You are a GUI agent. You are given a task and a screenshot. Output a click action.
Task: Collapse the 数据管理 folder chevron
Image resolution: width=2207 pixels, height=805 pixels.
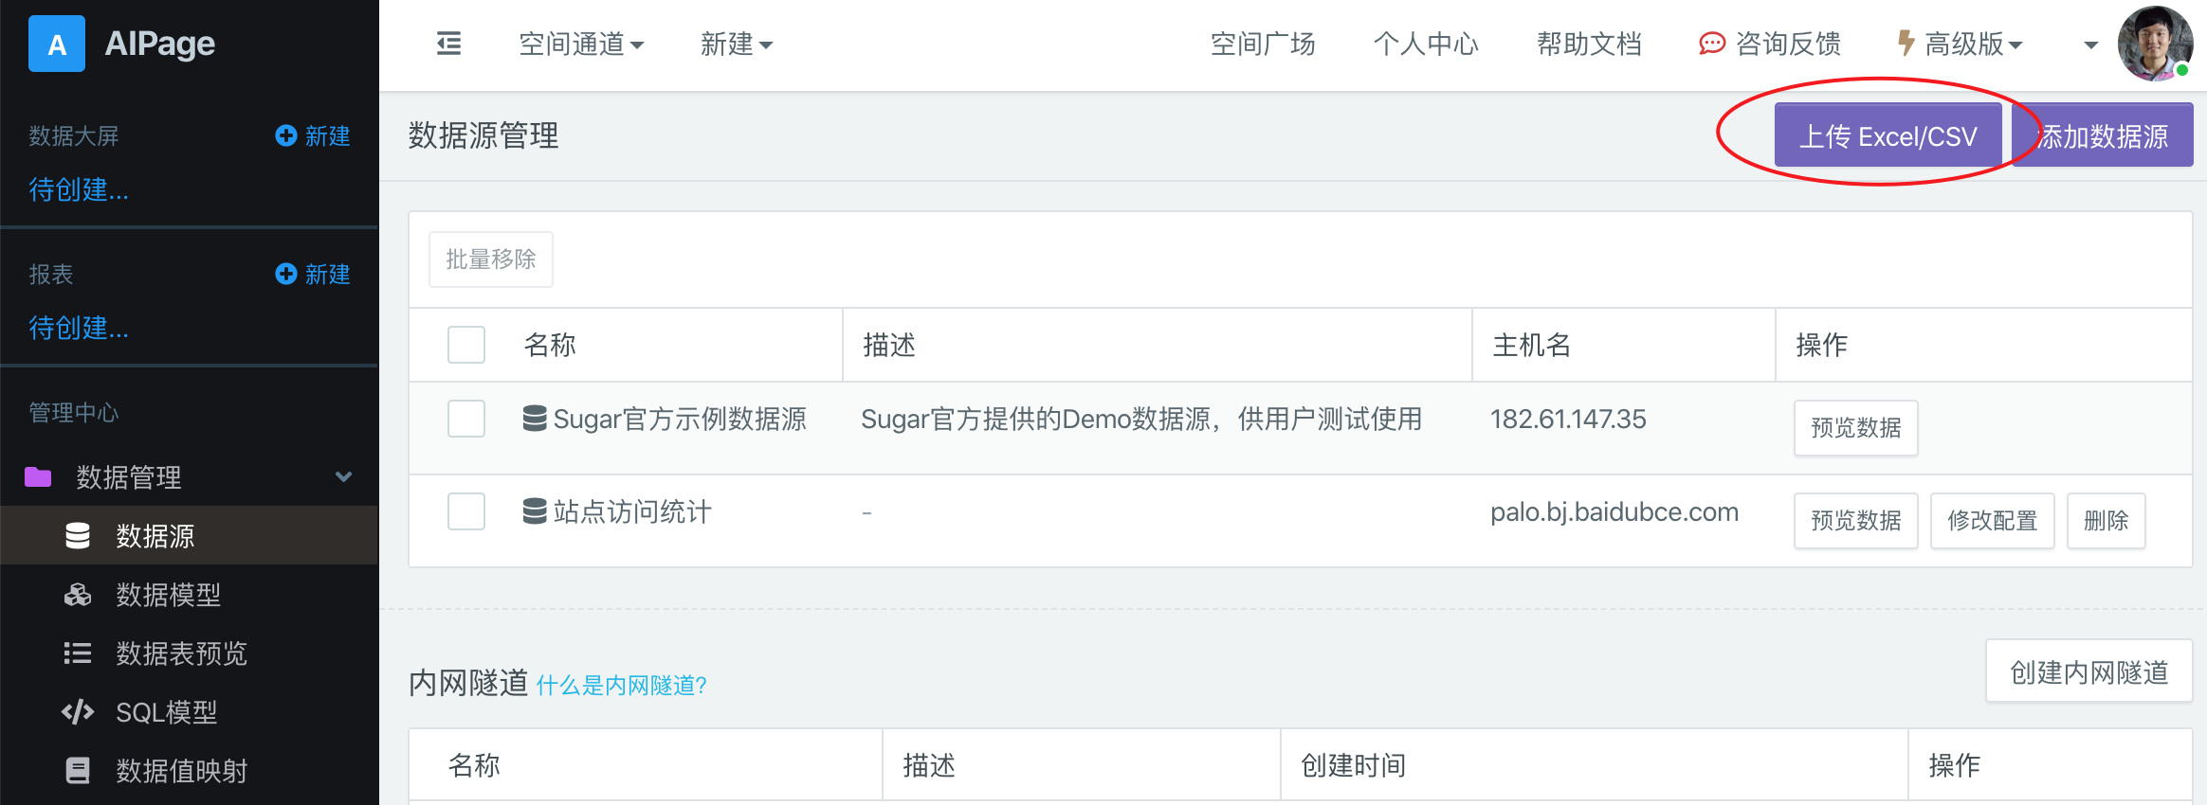click(343, 476)
